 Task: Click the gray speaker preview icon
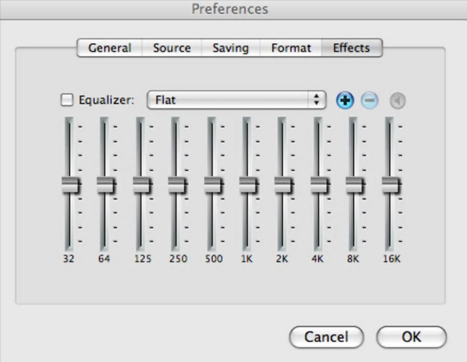(x=397, y=101)
